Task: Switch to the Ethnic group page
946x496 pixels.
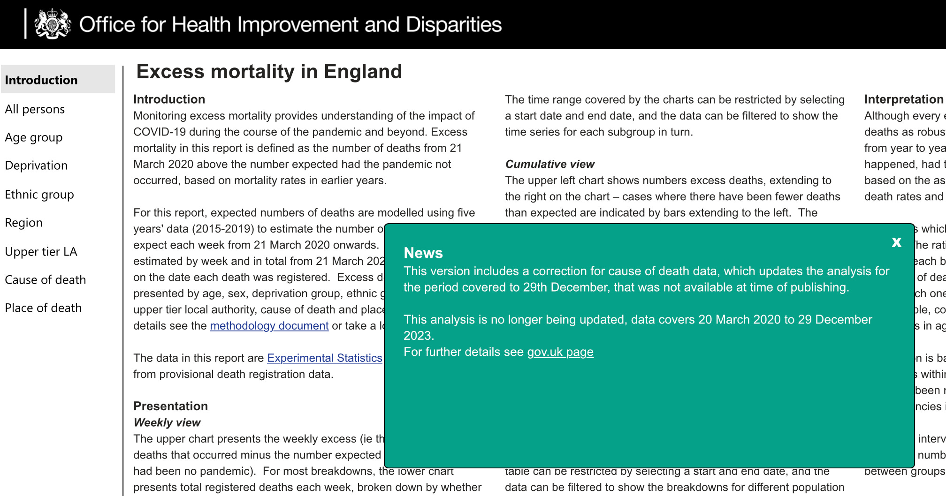Action: tap(39, 195)
